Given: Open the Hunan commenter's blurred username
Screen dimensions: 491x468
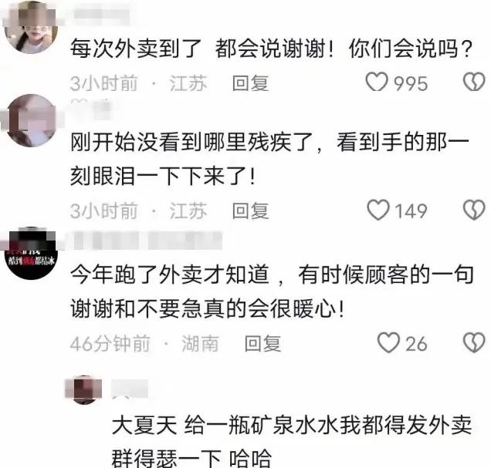Looking at the screenshot, I should (147, 241).
